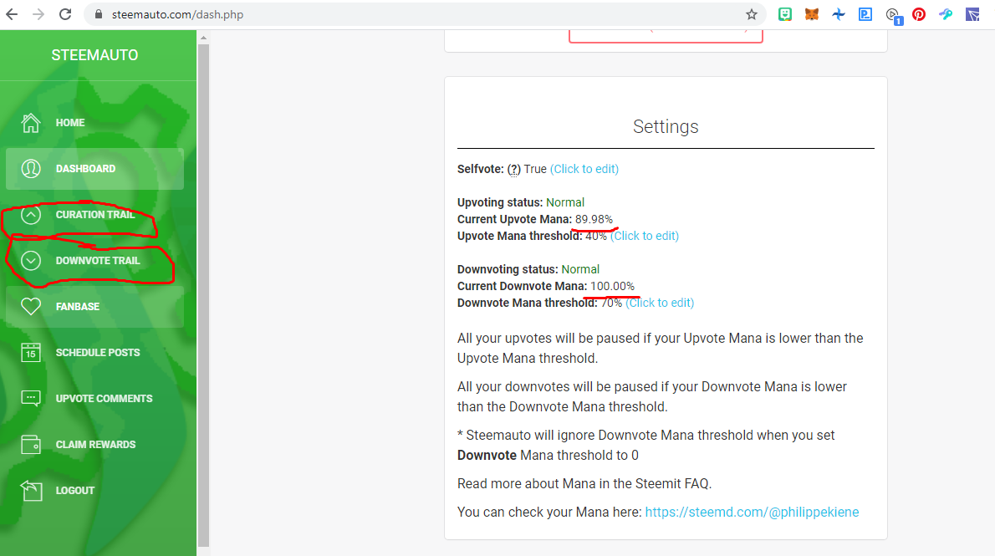Reload the page with the refresh icon
Screen dimensions: 995x556
(65, 14)
